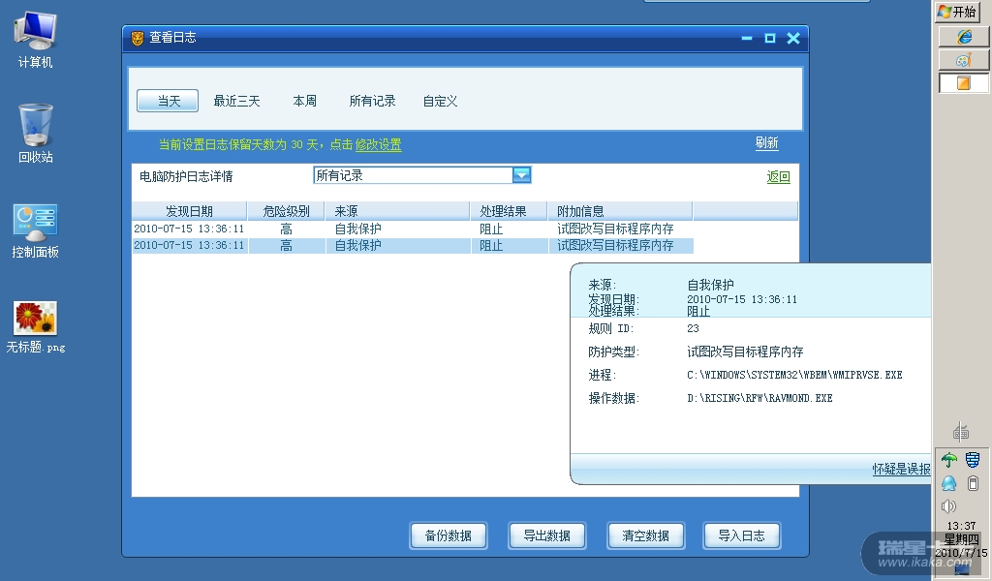
Task: Open the volume speaker tray icon
Action: (948, 505)
